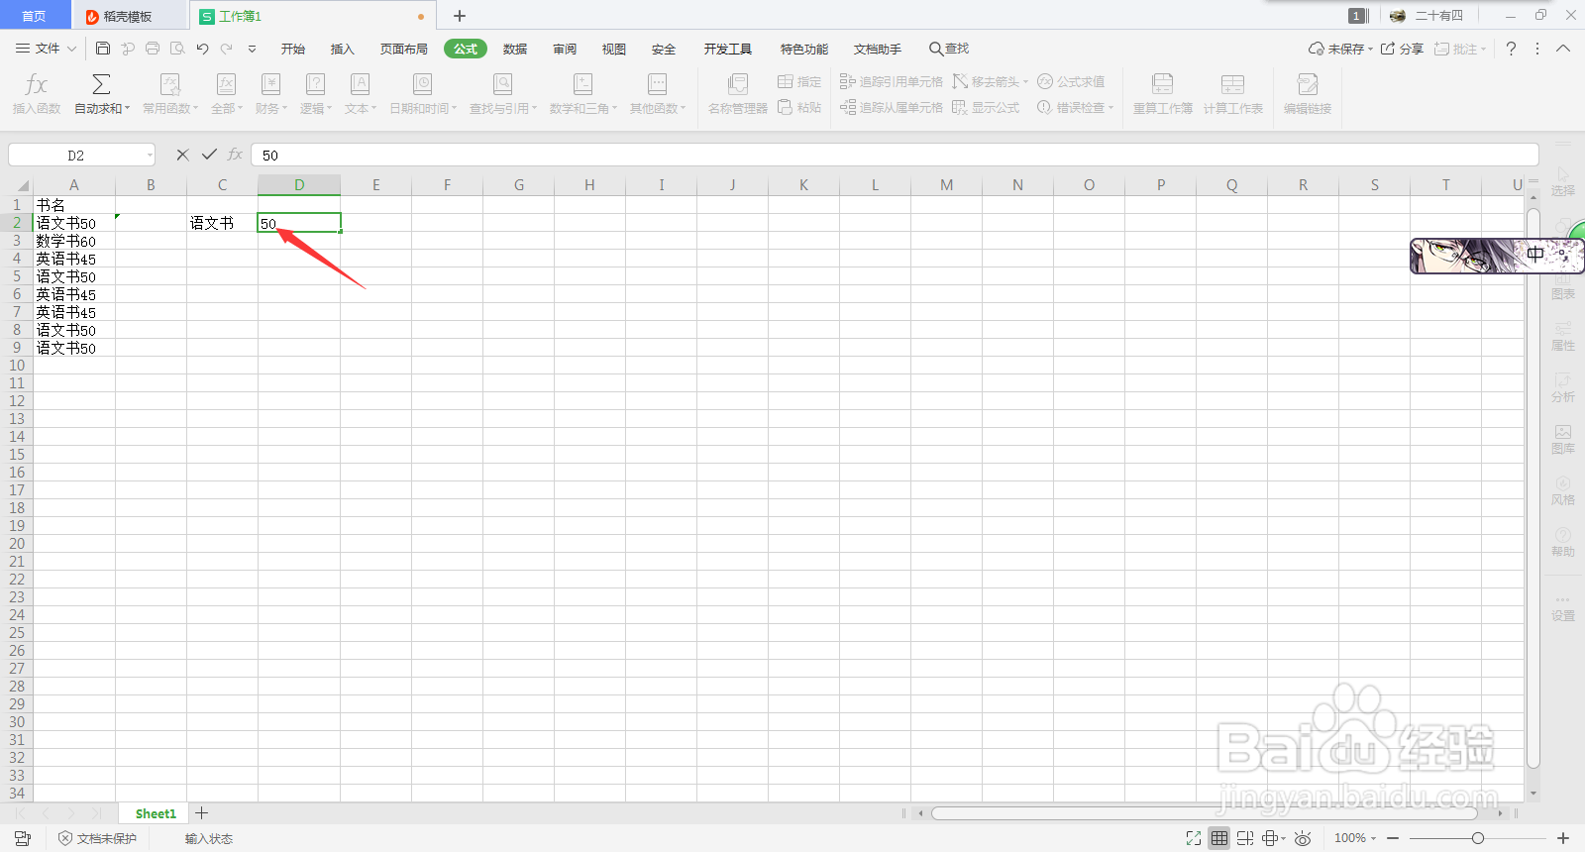Click the 分享 share button
The height and width of the screenshot is (852, 1585).
point(1403,49)
